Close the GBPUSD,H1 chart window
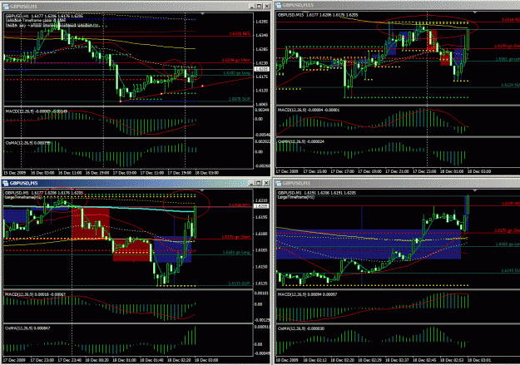This screenshot has width=520, height=365. (266, 7)
